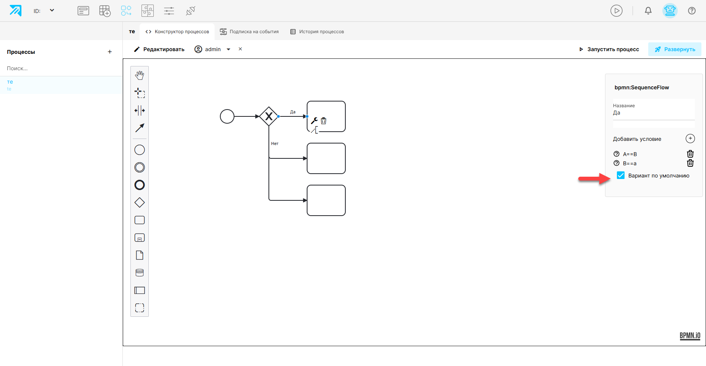Click the end event thick circle
Viewport: 706px width, 366px height.
[x=140, y=185]
